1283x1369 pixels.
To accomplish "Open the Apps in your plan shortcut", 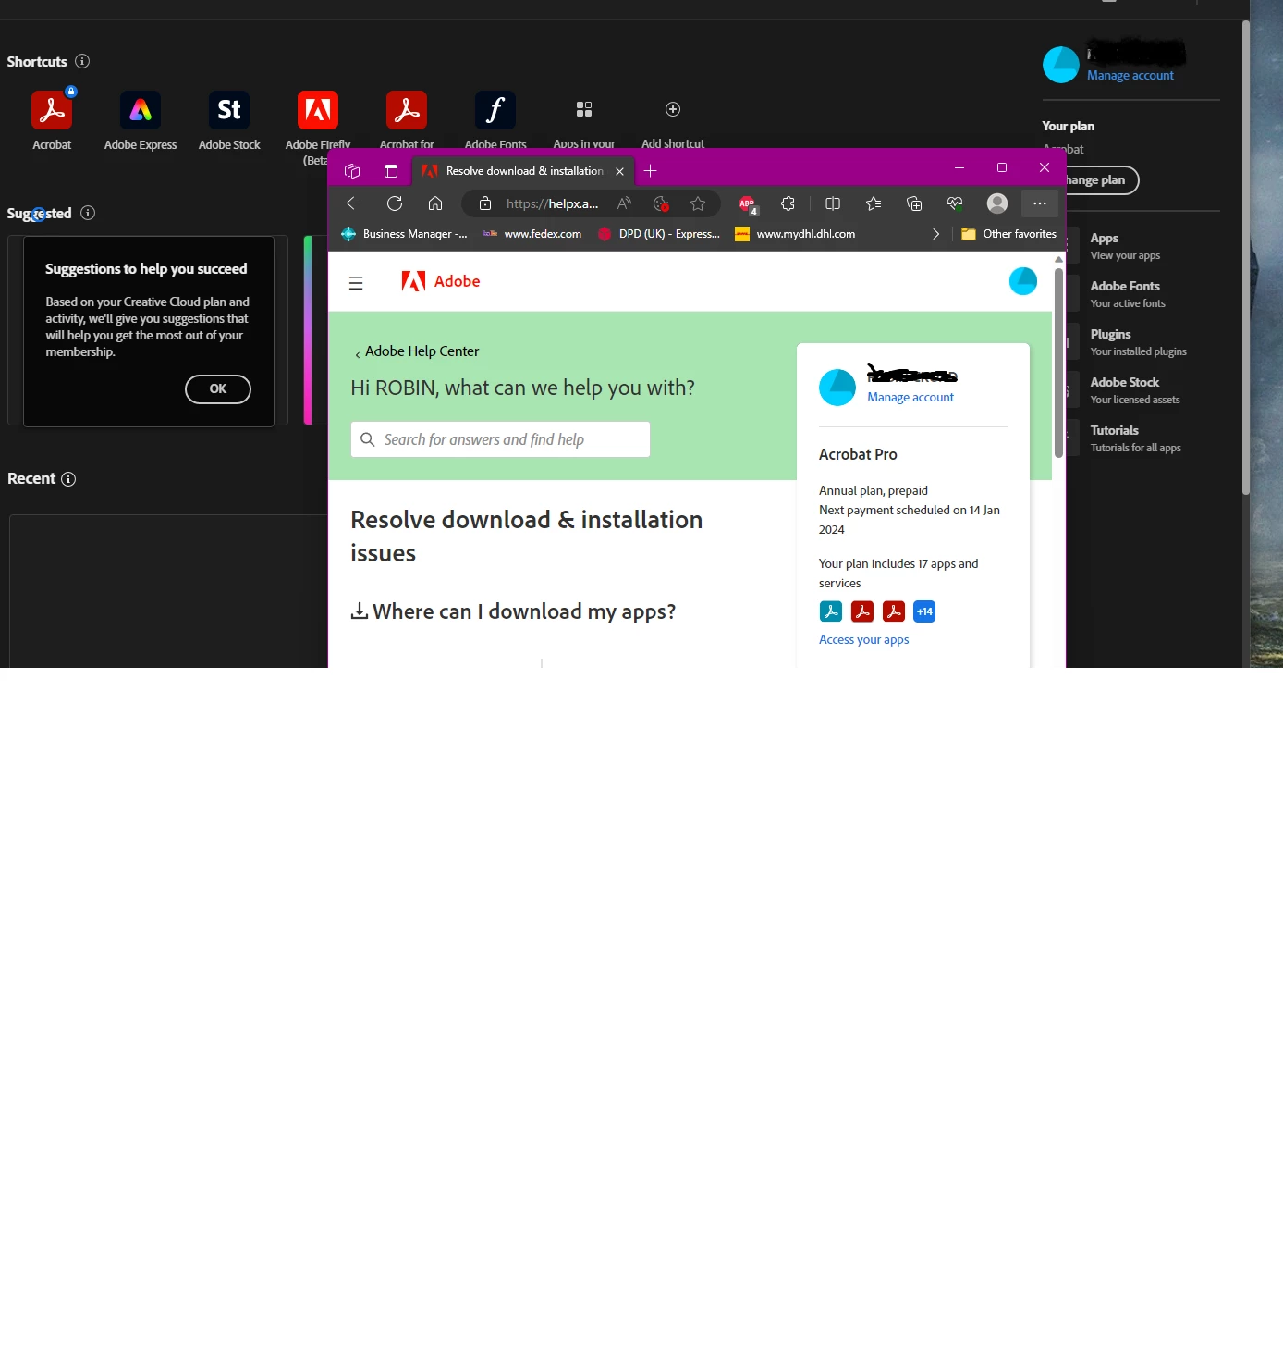I will pyautogui.click(x=584, y=109).
